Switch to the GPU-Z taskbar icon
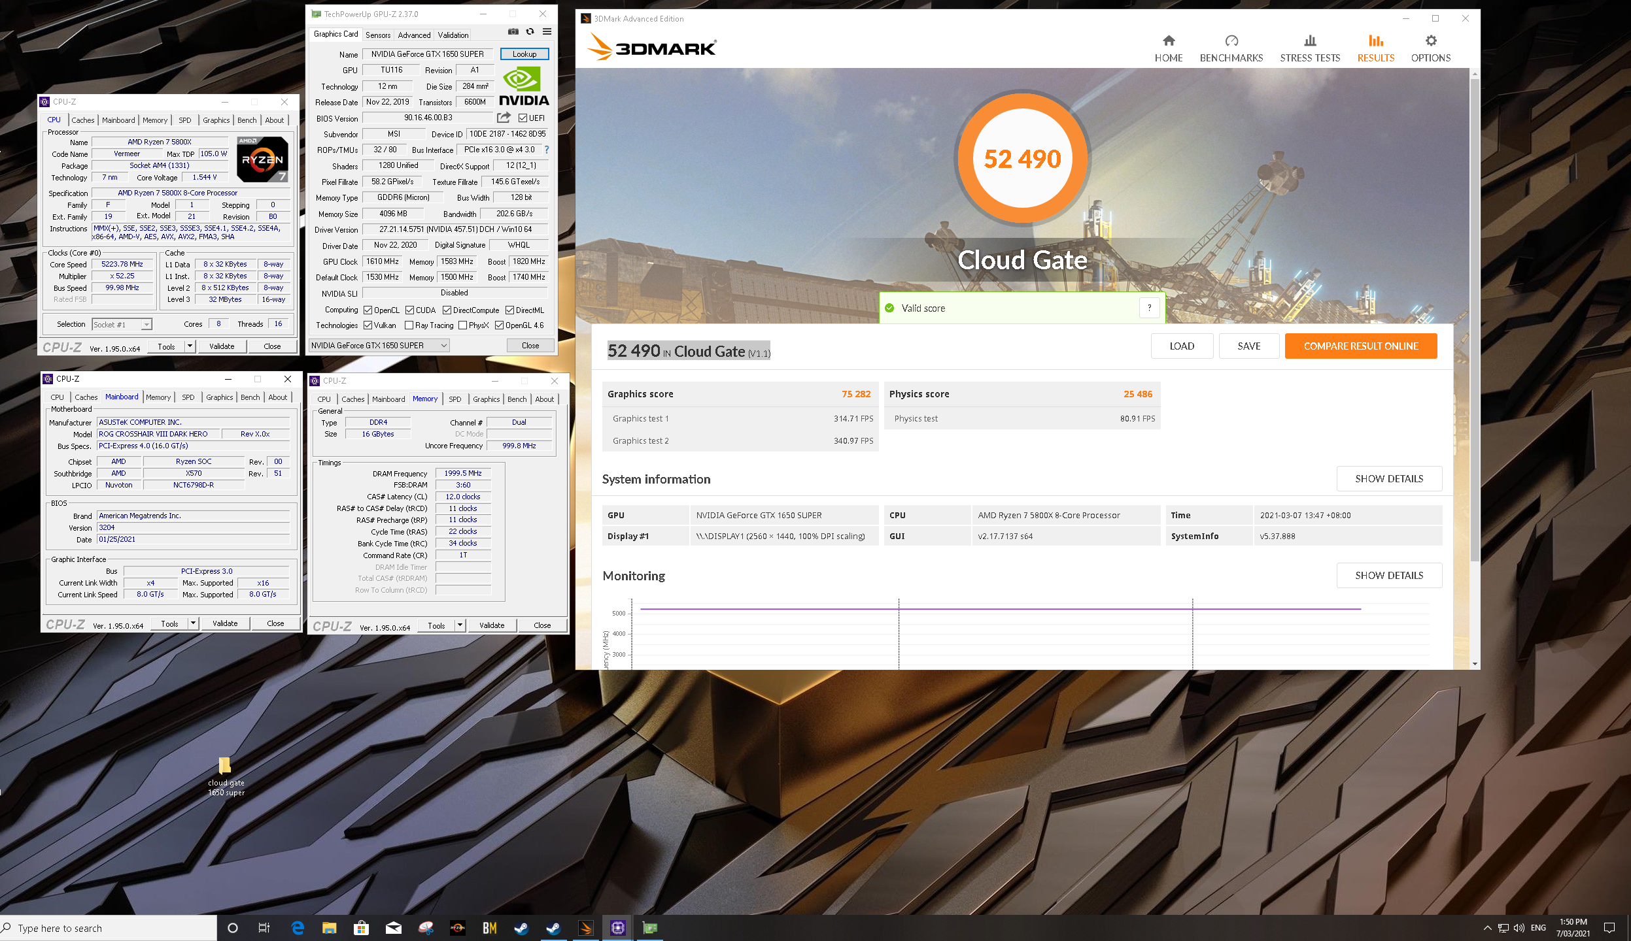The height and width of the screenshot is (941, 1631). 649,928
